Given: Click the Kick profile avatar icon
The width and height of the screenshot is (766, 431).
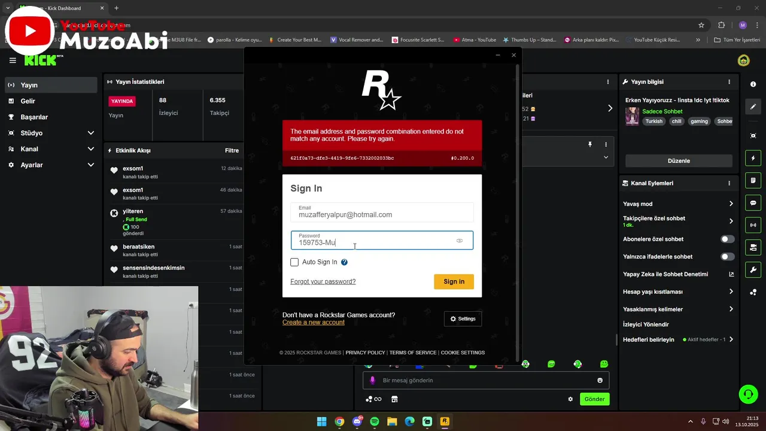Looking at the screenshot, I should [743, 60].
